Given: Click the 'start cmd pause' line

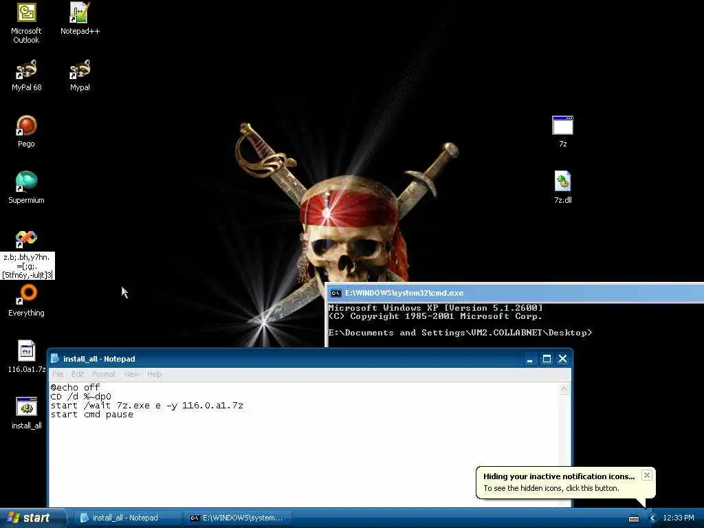Looking at the screenshot, I should click(x=91, y=415).
